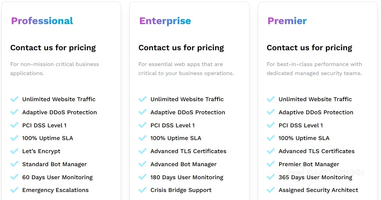Select the Premier plan heading
Image resolution: width=381 pixels, height=200 pixels.
pos(287,21)
